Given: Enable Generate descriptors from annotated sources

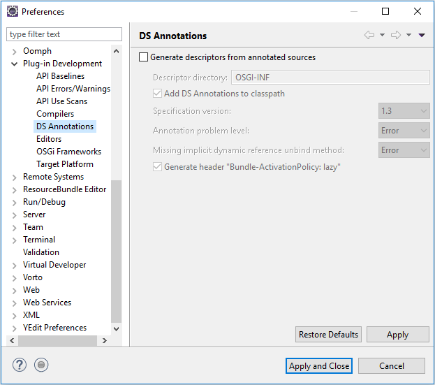Looking at the screenshot, I should click(143, 57).
